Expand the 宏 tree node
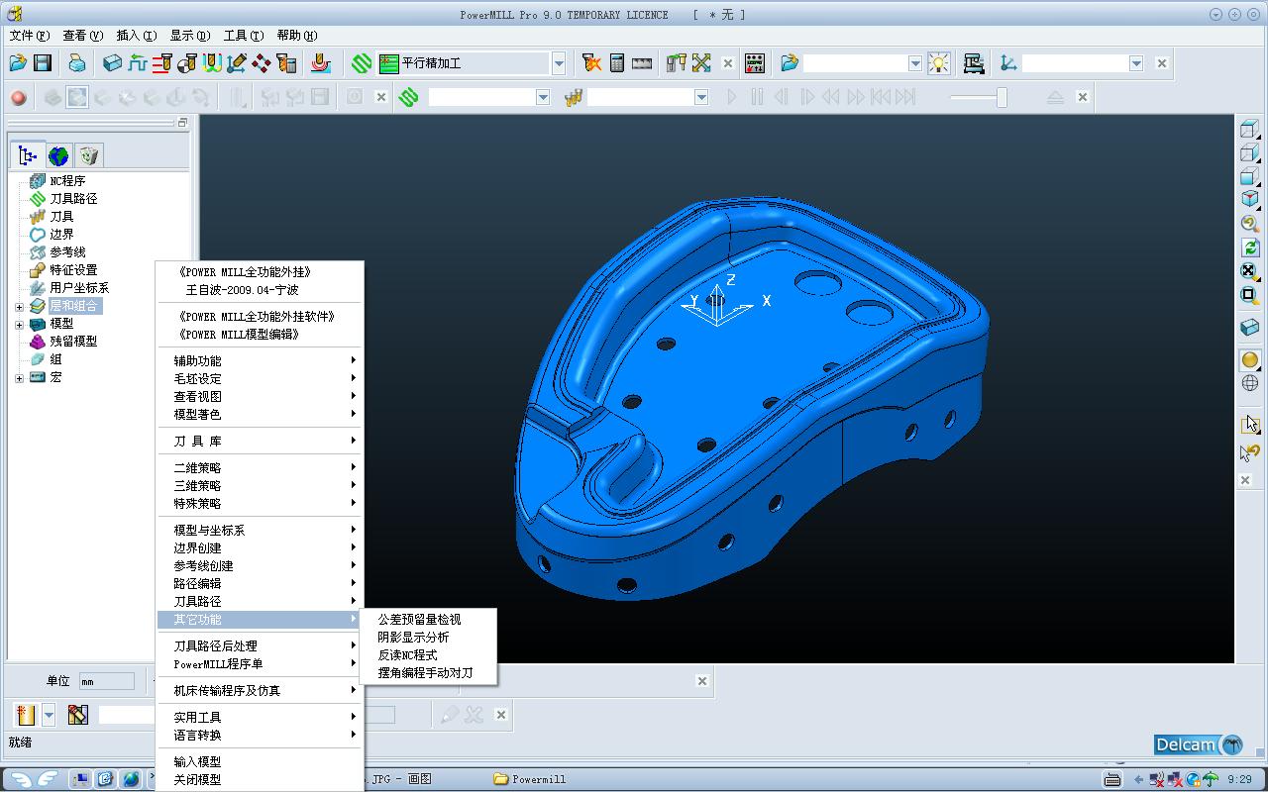Image resolution: width=1268 pixels, height=792 pixels. (x=19, y=377)
